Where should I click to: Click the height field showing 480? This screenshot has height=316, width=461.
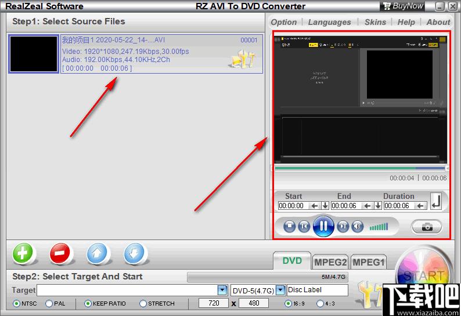click(x=253, y=303)
